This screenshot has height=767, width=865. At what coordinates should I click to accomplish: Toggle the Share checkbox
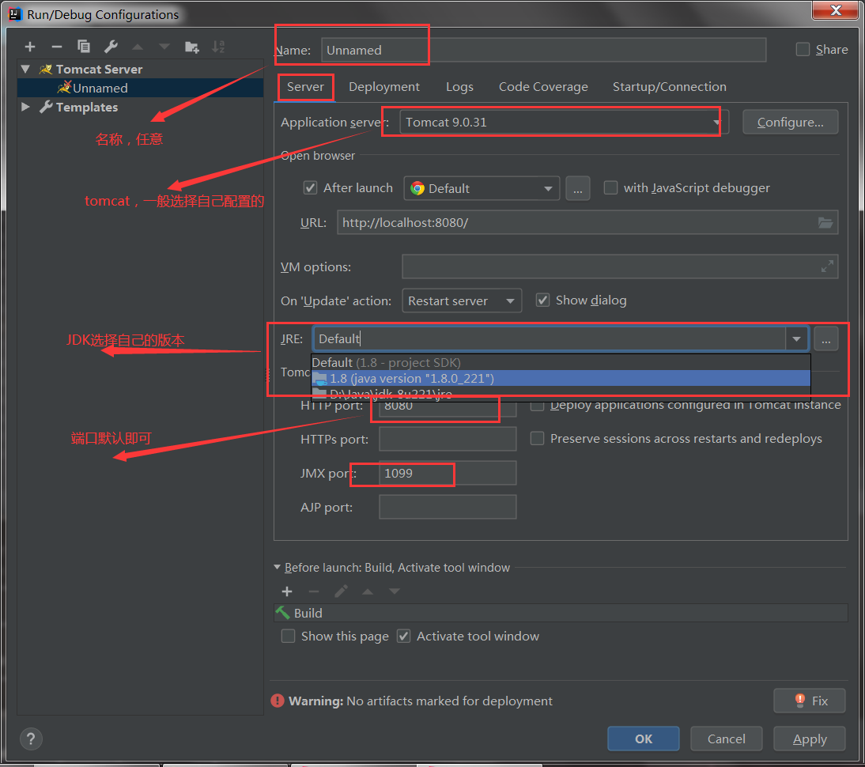(x=803, y=50)
